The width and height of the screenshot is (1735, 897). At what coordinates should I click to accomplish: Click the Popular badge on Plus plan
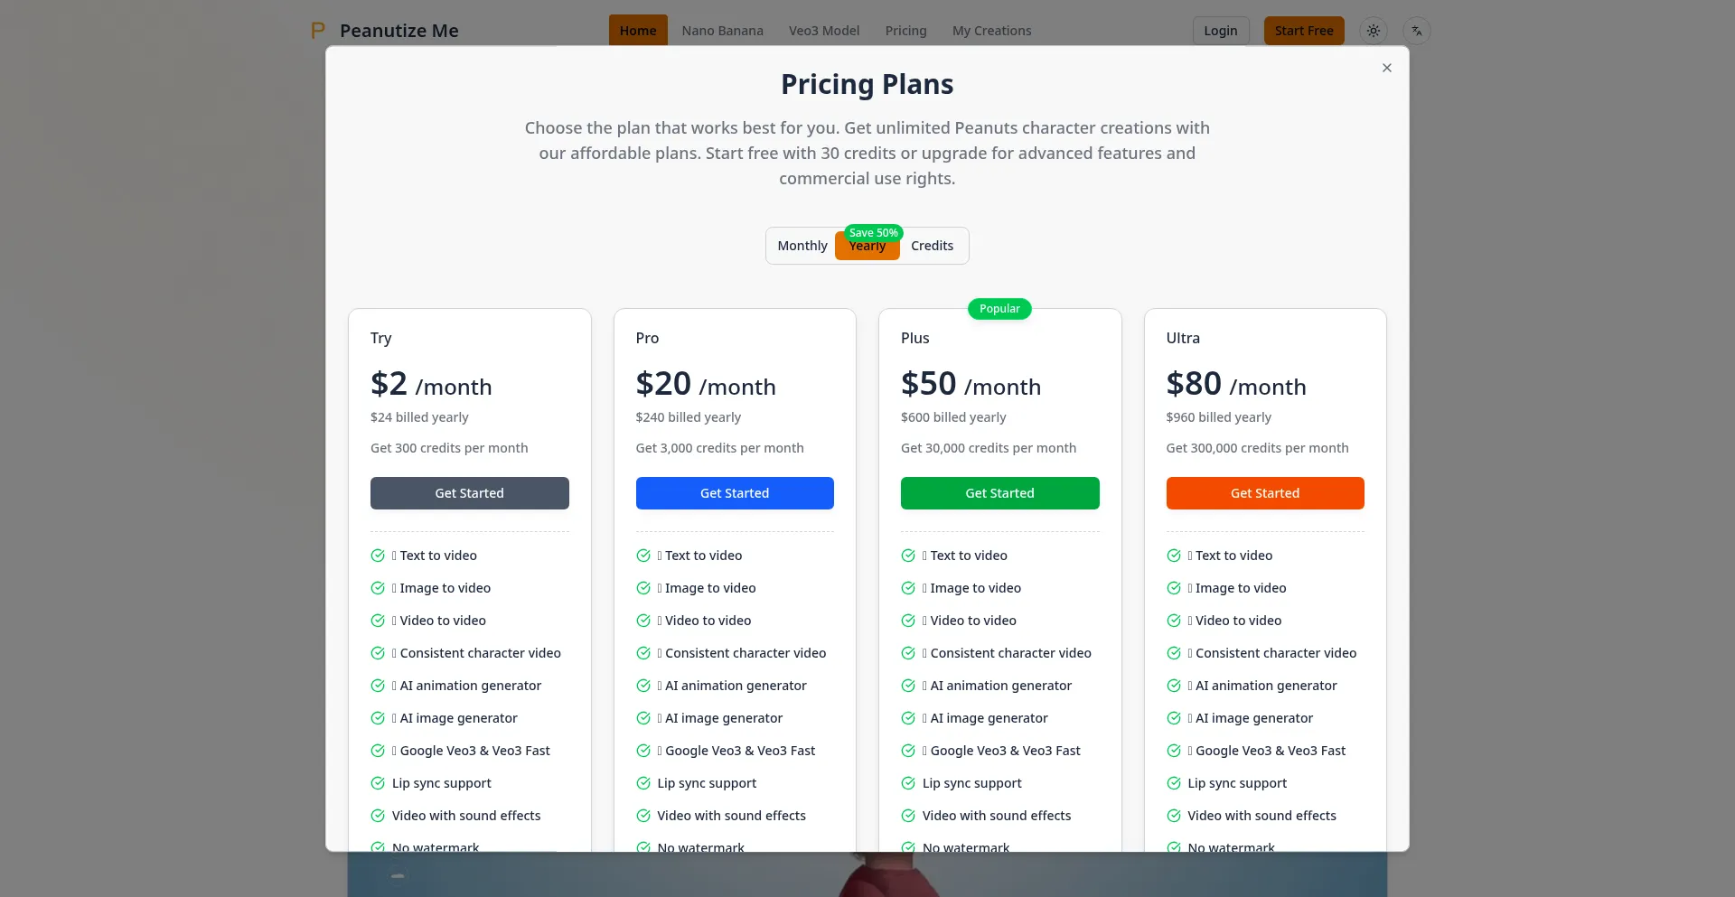click(x=999, y=309)
